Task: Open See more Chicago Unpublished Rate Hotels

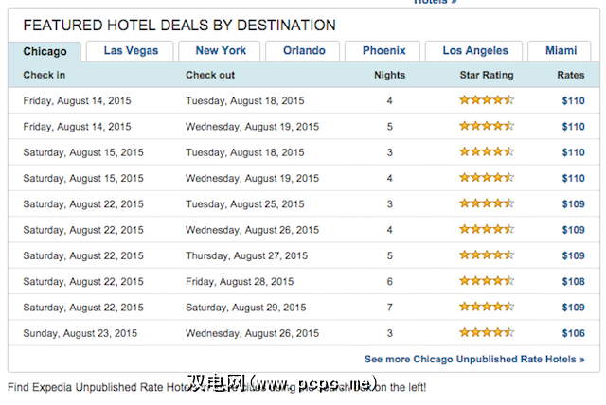Action: tap(474, 360)
